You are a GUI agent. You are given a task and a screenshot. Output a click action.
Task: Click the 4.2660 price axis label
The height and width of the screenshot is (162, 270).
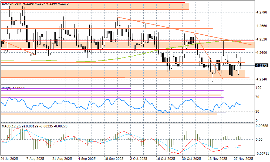261,26
